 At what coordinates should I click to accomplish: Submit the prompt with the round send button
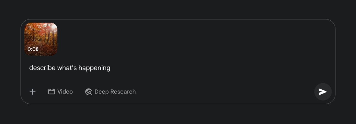tap(323, 92)
